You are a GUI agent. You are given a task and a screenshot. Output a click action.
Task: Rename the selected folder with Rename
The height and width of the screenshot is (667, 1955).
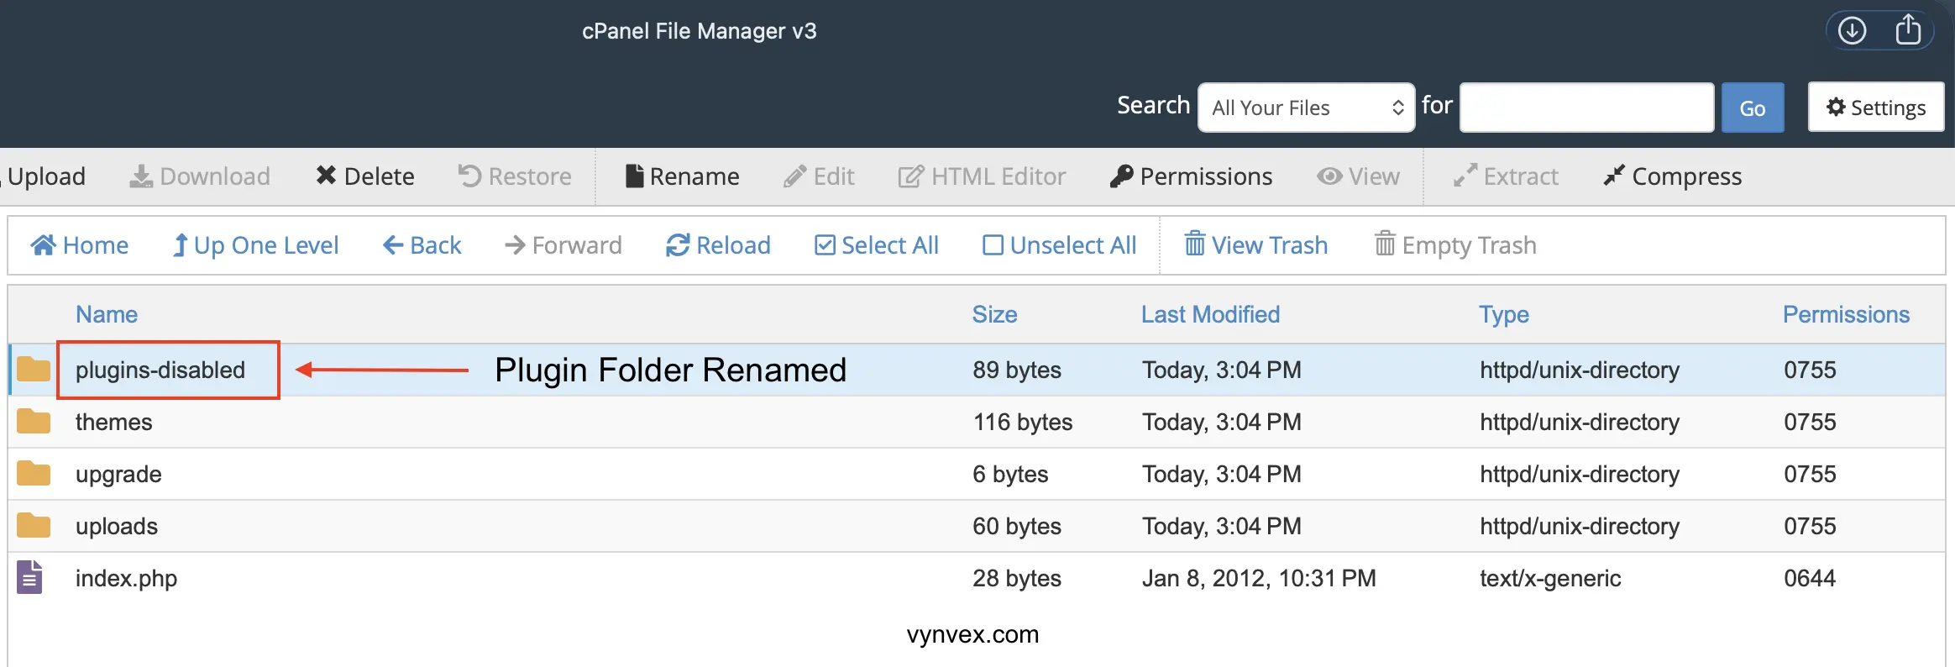(683, 176)
